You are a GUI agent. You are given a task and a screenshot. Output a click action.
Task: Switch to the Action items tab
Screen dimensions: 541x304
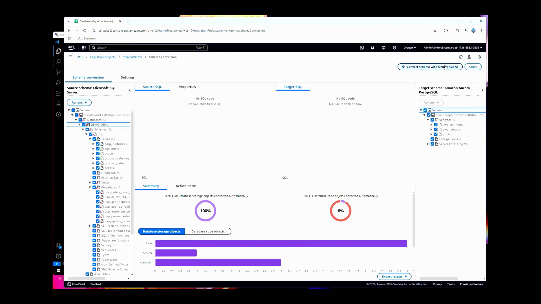tap(186, 186)
